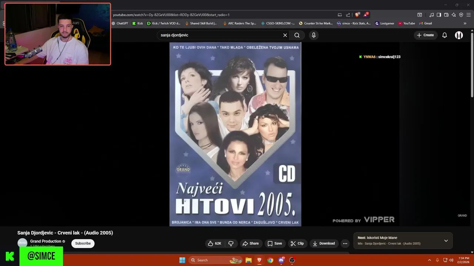This screenshot has height=266, width=474.
Task: Open the clock showing 7:34 PM
Action: click(x=464, y=260)
